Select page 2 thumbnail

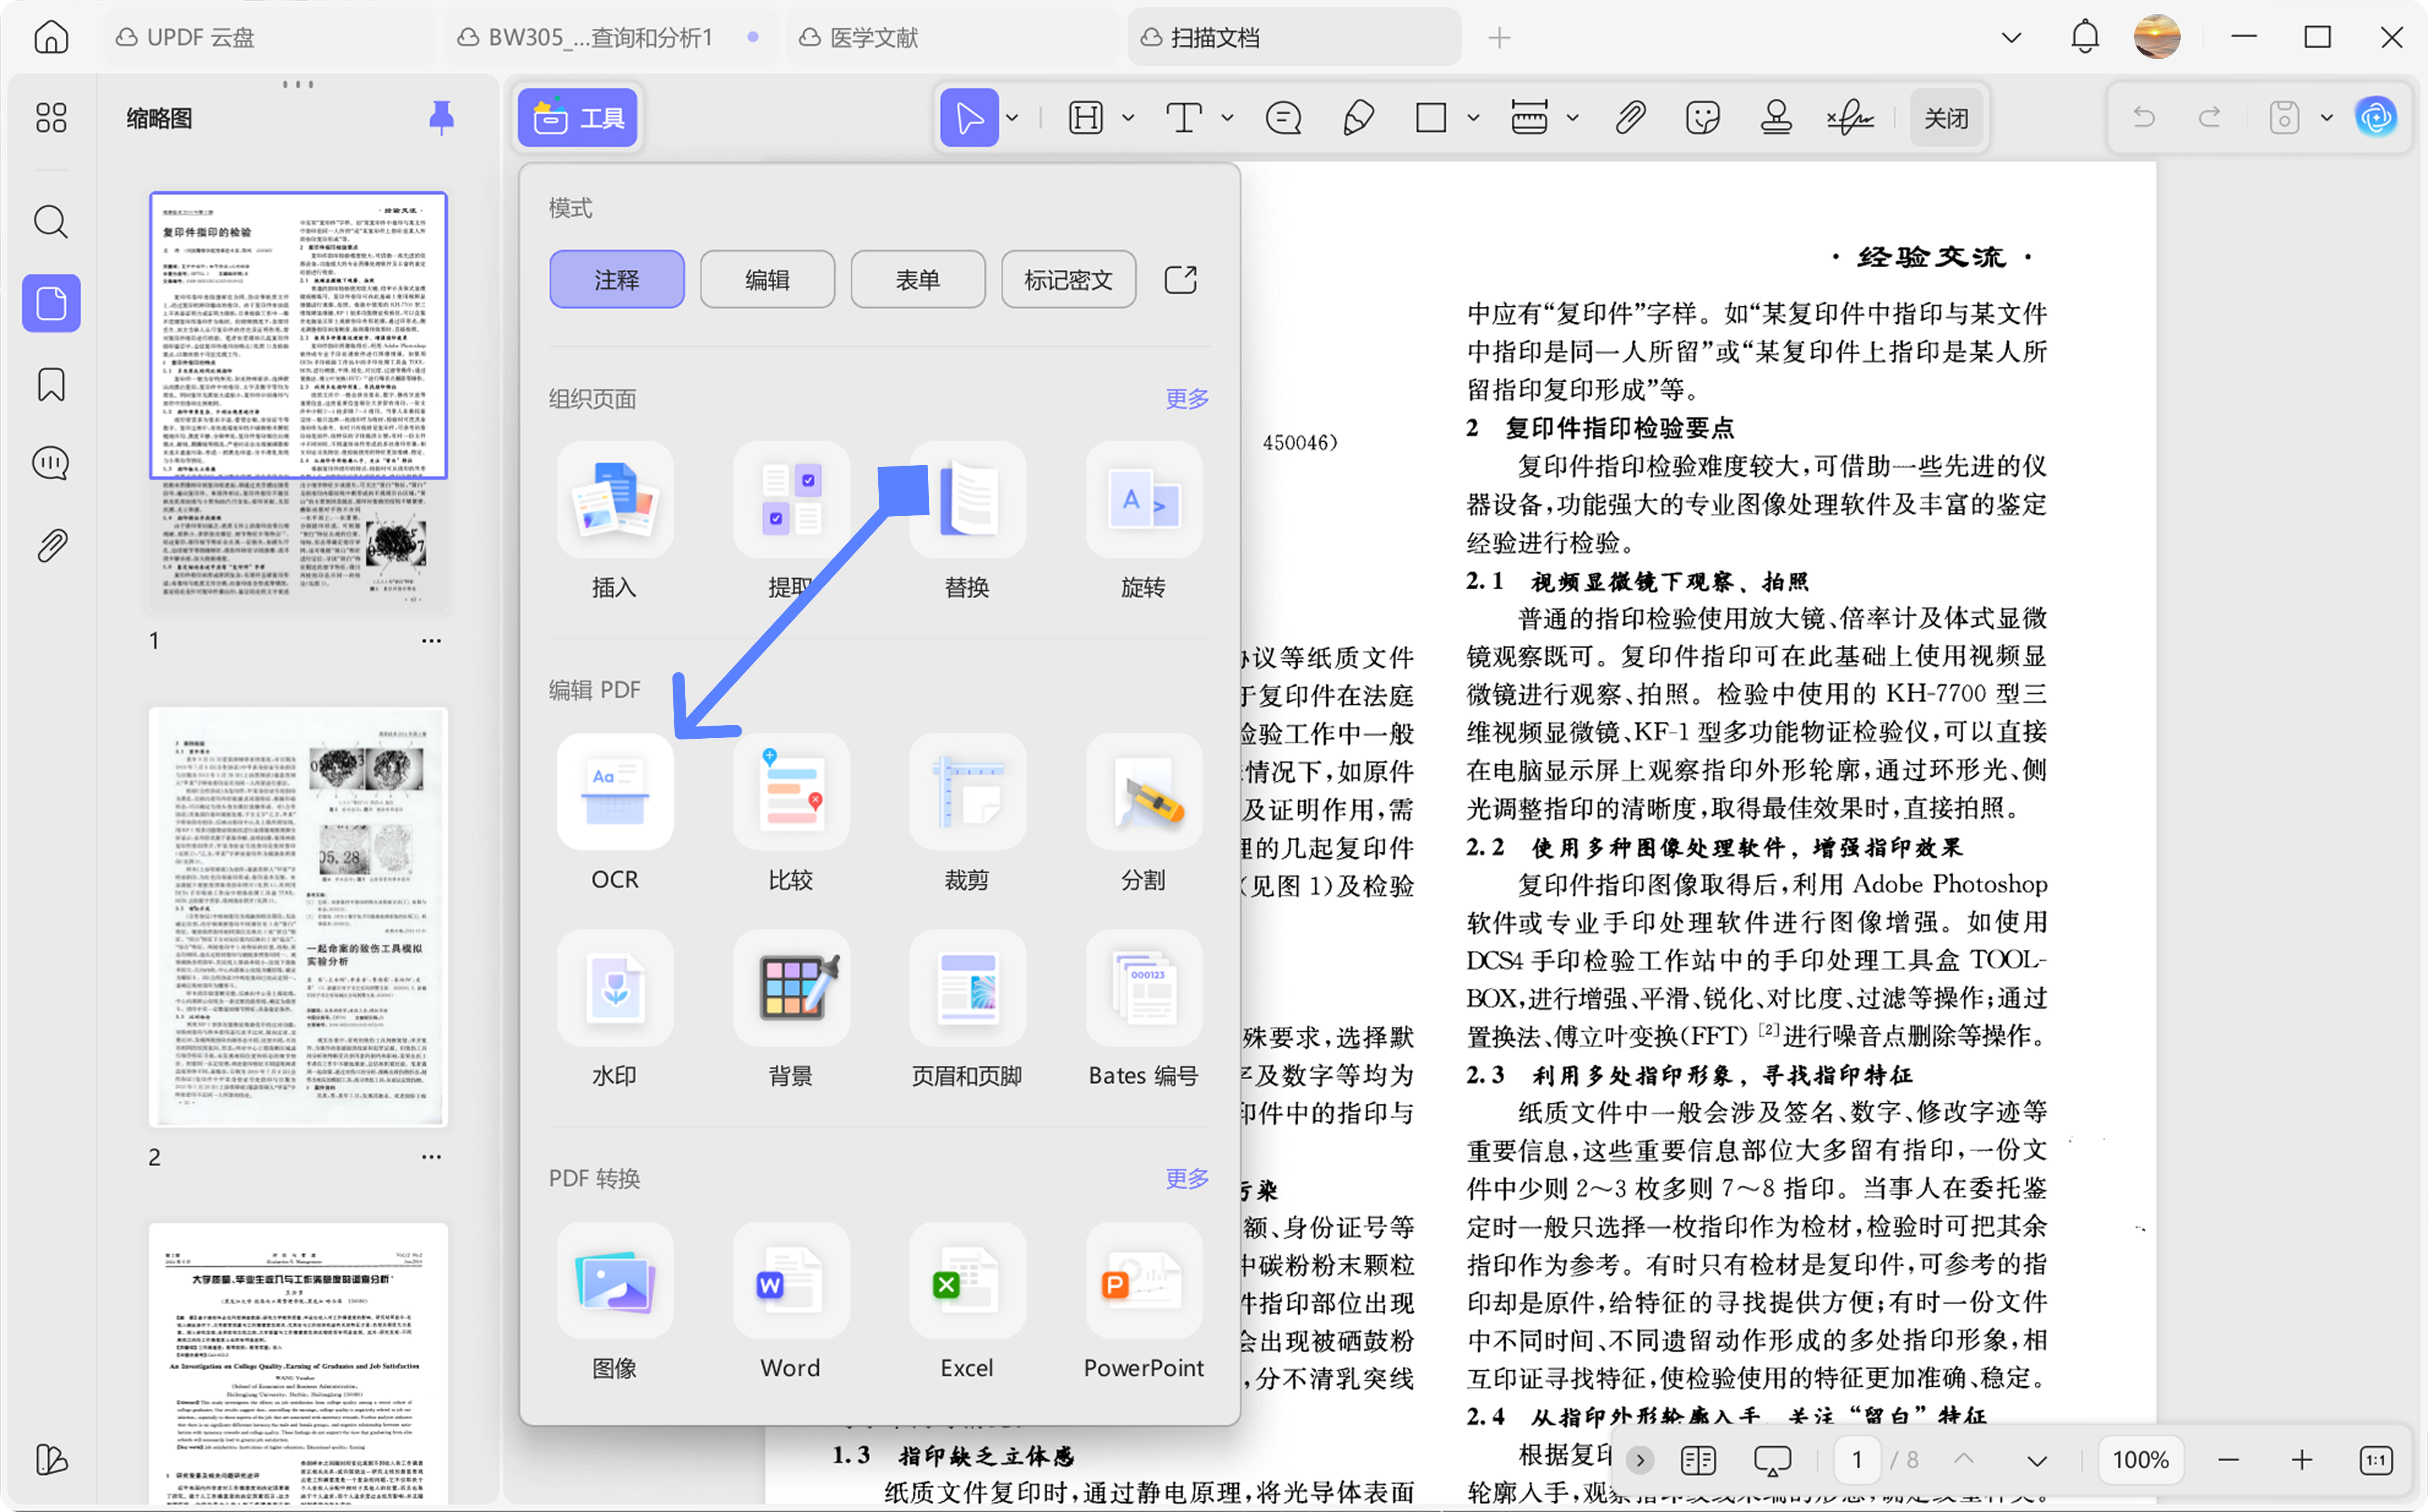click(x=298, y=917)
